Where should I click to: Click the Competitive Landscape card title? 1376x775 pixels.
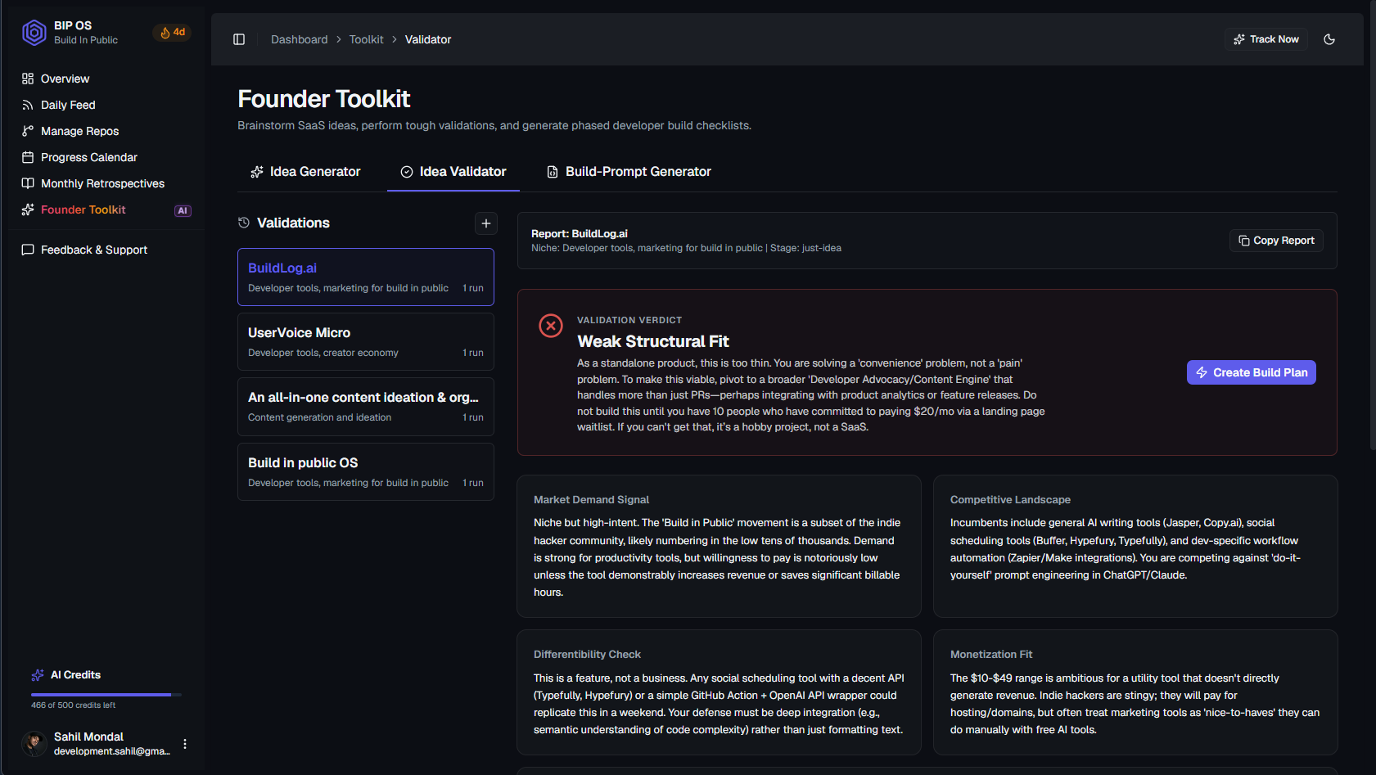(1010, 500)
